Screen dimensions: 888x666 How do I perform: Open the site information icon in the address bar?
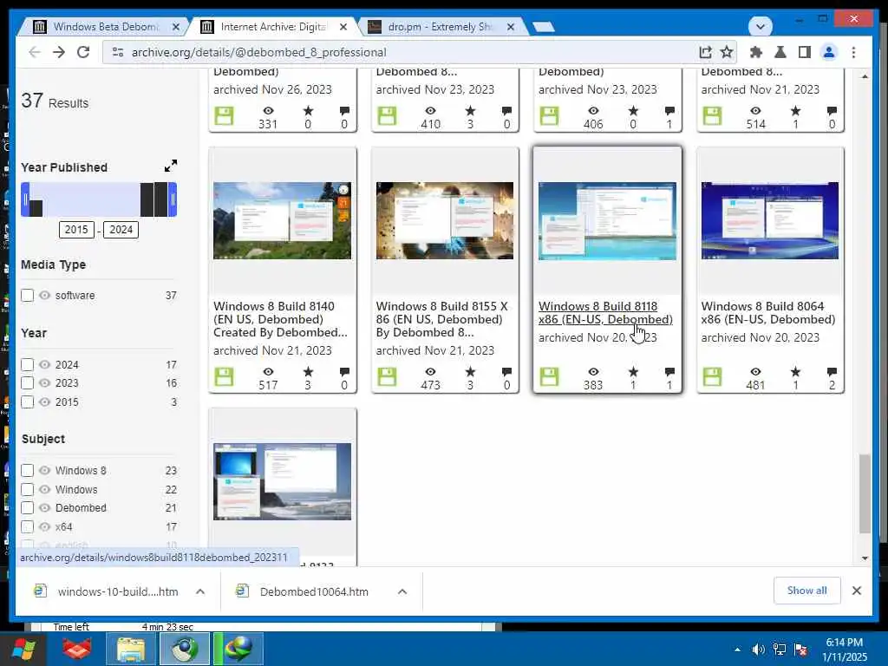tap(118, 52)
